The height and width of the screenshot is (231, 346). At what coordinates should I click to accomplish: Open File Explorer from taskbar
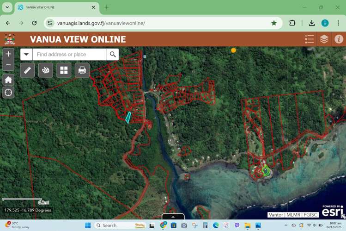click(247, 225)
